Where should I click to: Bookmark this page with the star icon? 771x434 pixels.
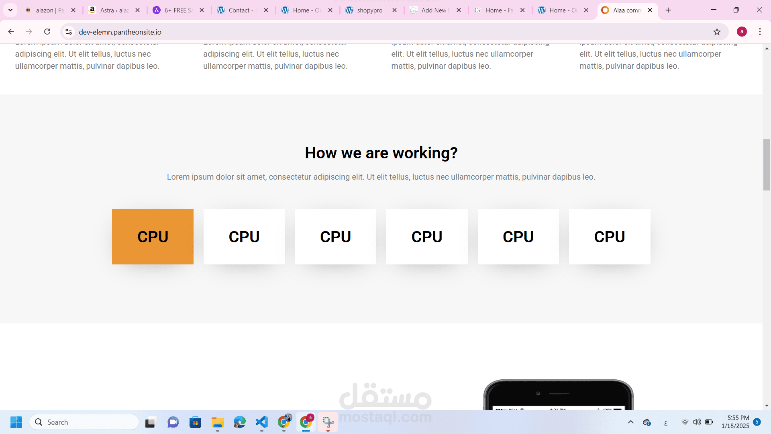[x=717, y=32]
